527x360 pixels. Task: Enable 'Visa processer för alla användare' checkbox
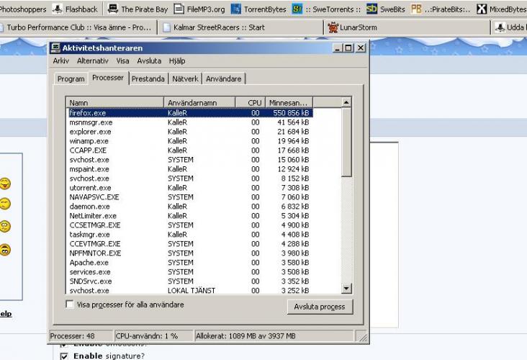(70, 305)
